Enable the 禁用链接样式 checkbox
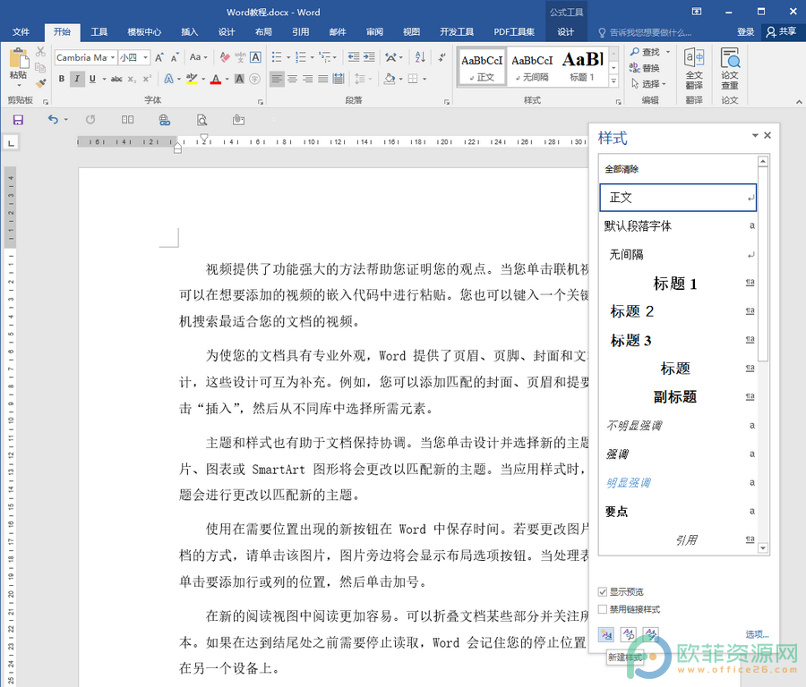806x687 pixels. tap(603, 609)
